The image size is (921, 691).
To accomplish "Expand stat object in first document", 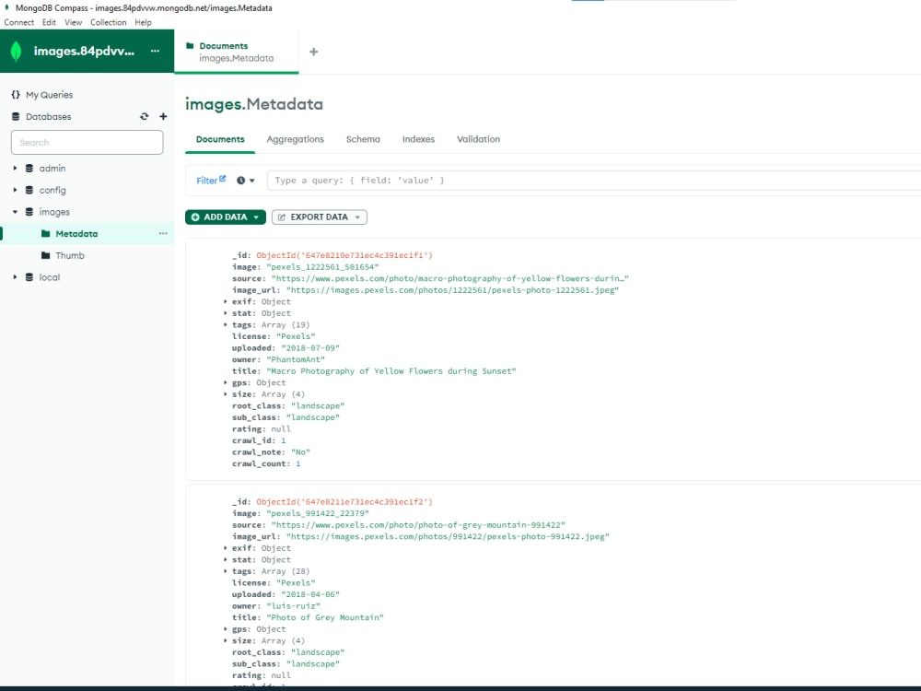I will tap(226, 313).
